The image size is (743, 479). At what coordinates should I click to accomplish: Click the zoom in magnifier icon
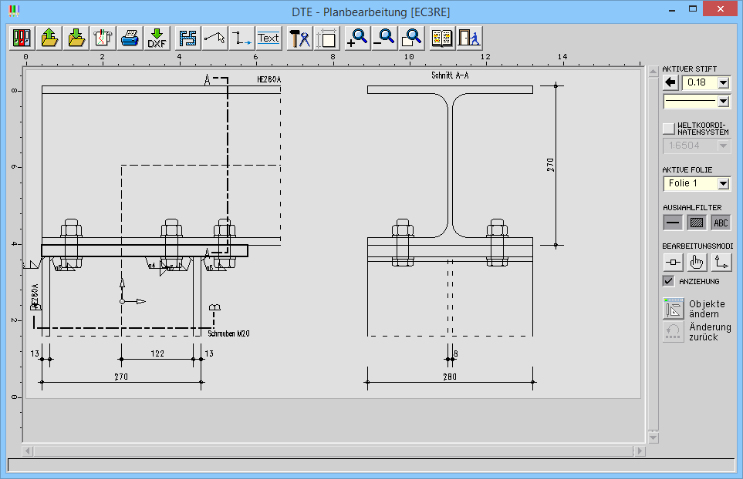coord(357,38)
